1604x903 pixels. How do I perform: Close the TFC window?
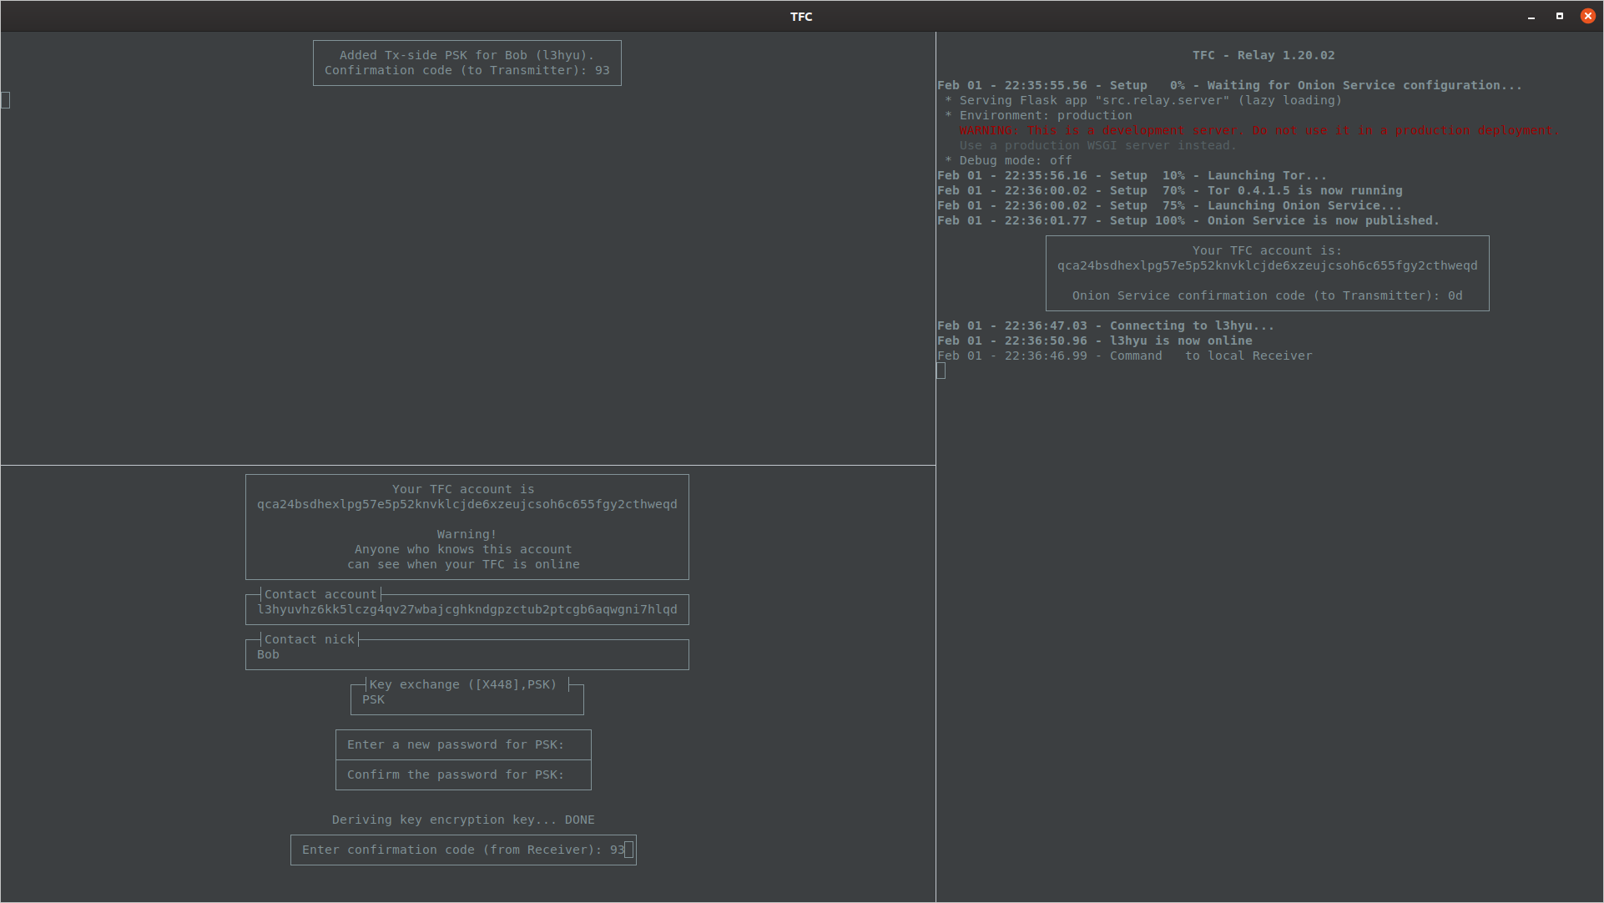coord(1587,16)
